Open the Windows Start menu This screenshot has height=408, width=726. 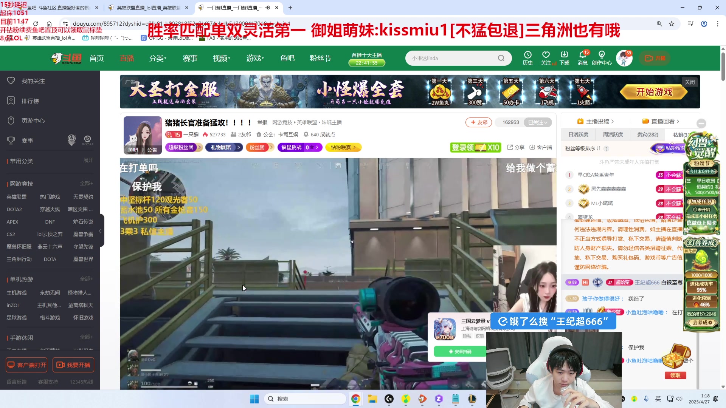[254, 399]
